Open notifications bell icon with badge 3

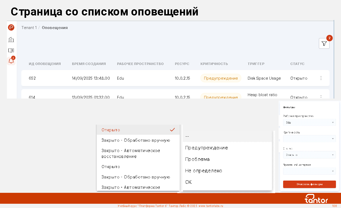point(11,61)
